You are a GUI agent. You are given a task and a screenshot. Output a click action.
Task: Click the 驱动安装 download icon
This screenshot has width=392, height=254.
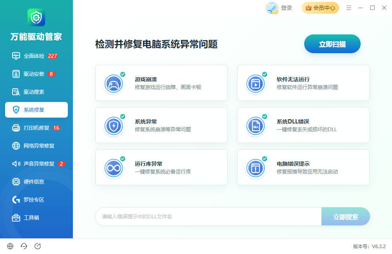[x=16, y=74]
